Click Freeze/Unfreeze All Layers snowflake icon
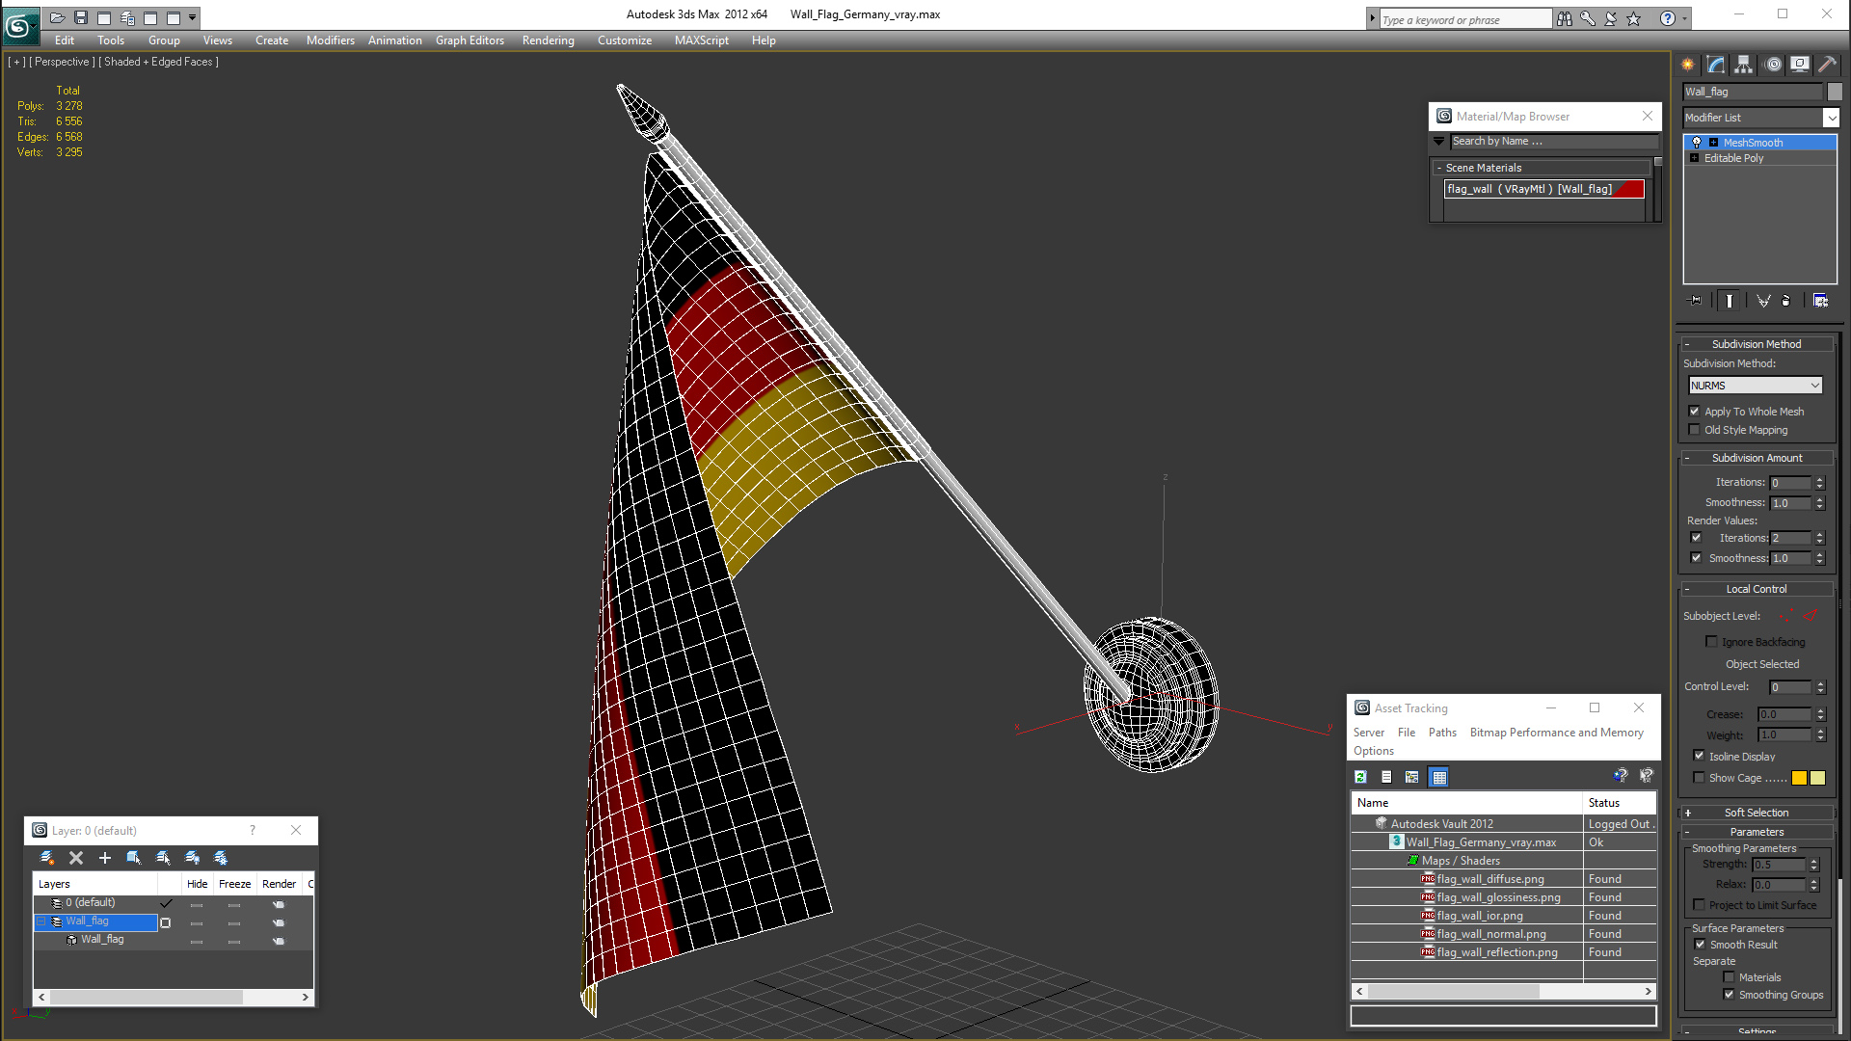 (221, 858)
